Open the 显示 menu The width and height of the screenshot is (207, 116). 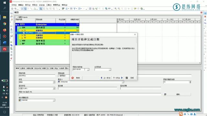(x=28, y=5)
